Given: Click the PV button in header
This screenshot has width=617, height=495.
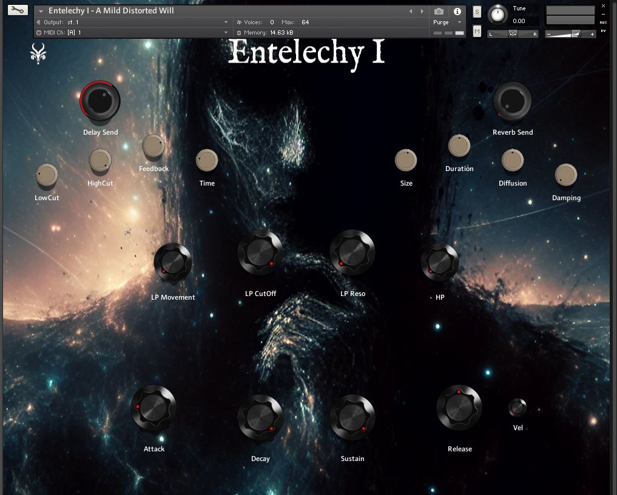Looking at the screenshot, I should click(x=603, y=31).
